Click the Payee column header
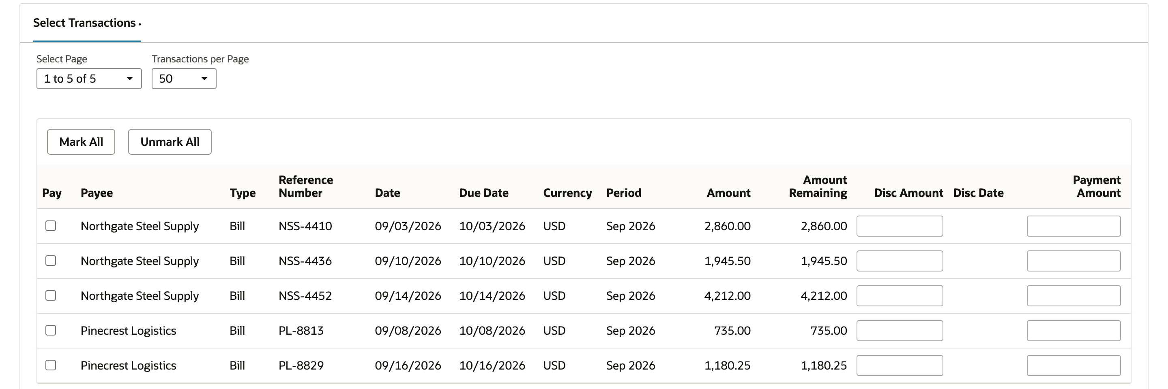The image size is (1168, 389). 97,193
